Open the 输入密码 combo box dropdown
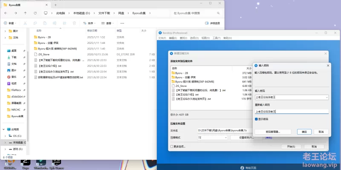341x170 pixels. tap(327, 98)
